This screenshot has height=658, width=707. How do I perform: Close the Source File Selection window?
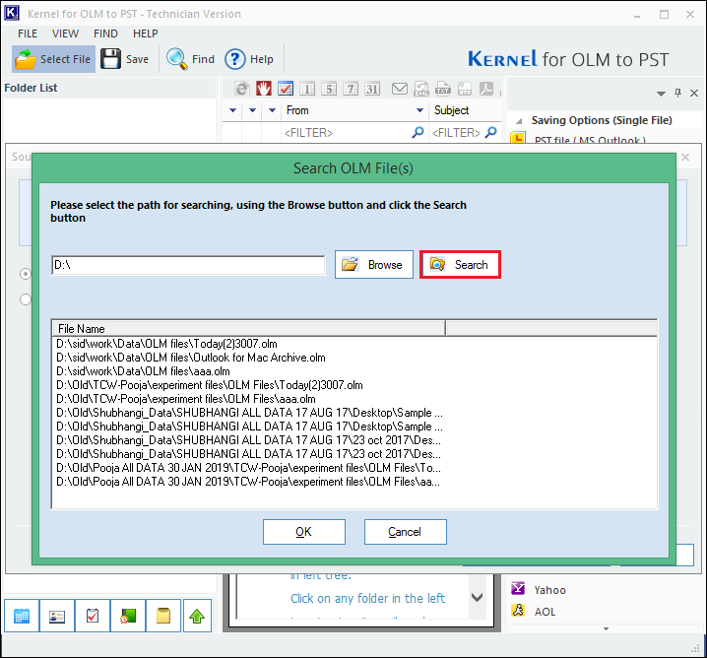[685, 157]
